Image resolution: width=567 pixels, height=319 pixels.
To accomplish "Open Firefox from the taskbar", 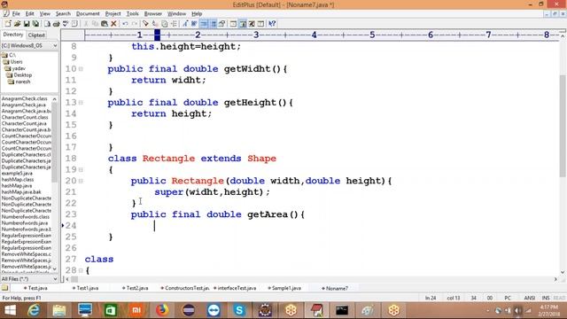I will coord(162,310).
